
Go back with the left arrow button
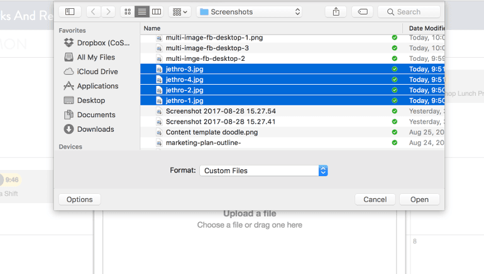click(x=94, y=11)
